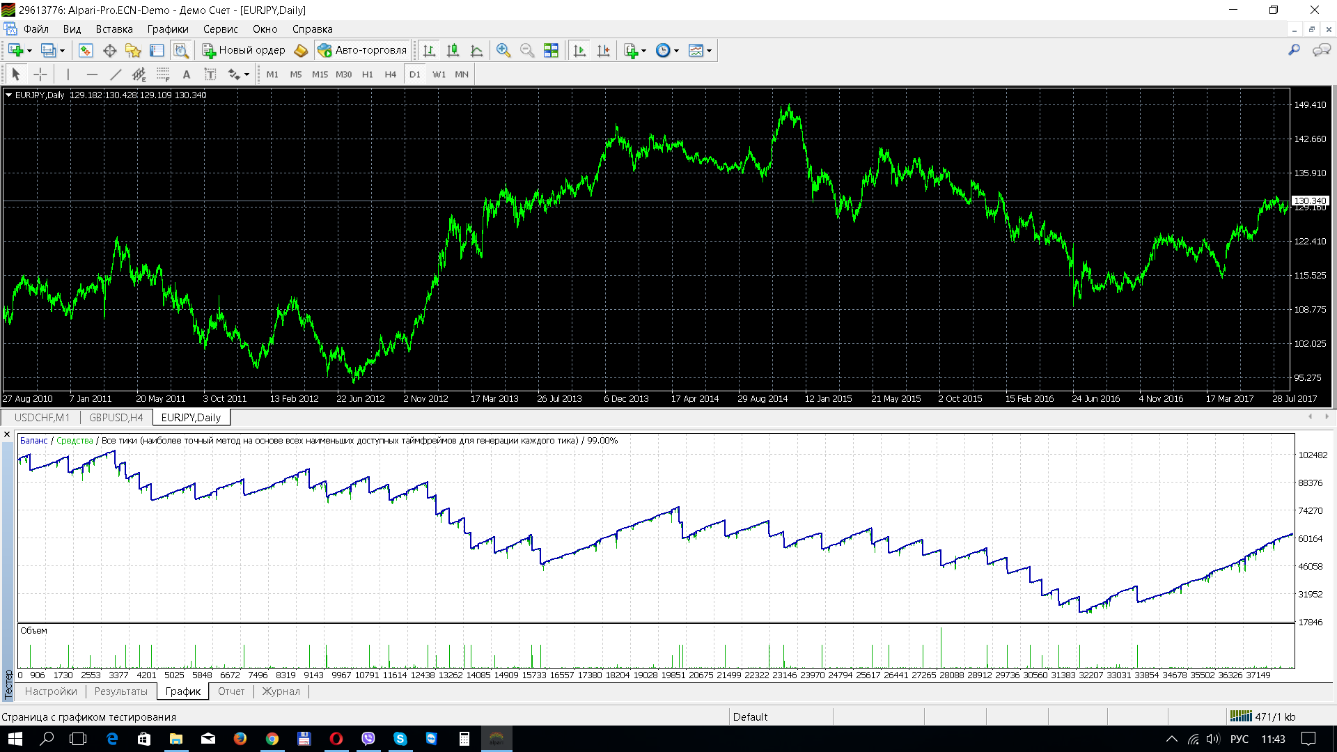Toggle the Navigator panel icon
This screenshot has height=752, width=1337.
coord(133,50)
